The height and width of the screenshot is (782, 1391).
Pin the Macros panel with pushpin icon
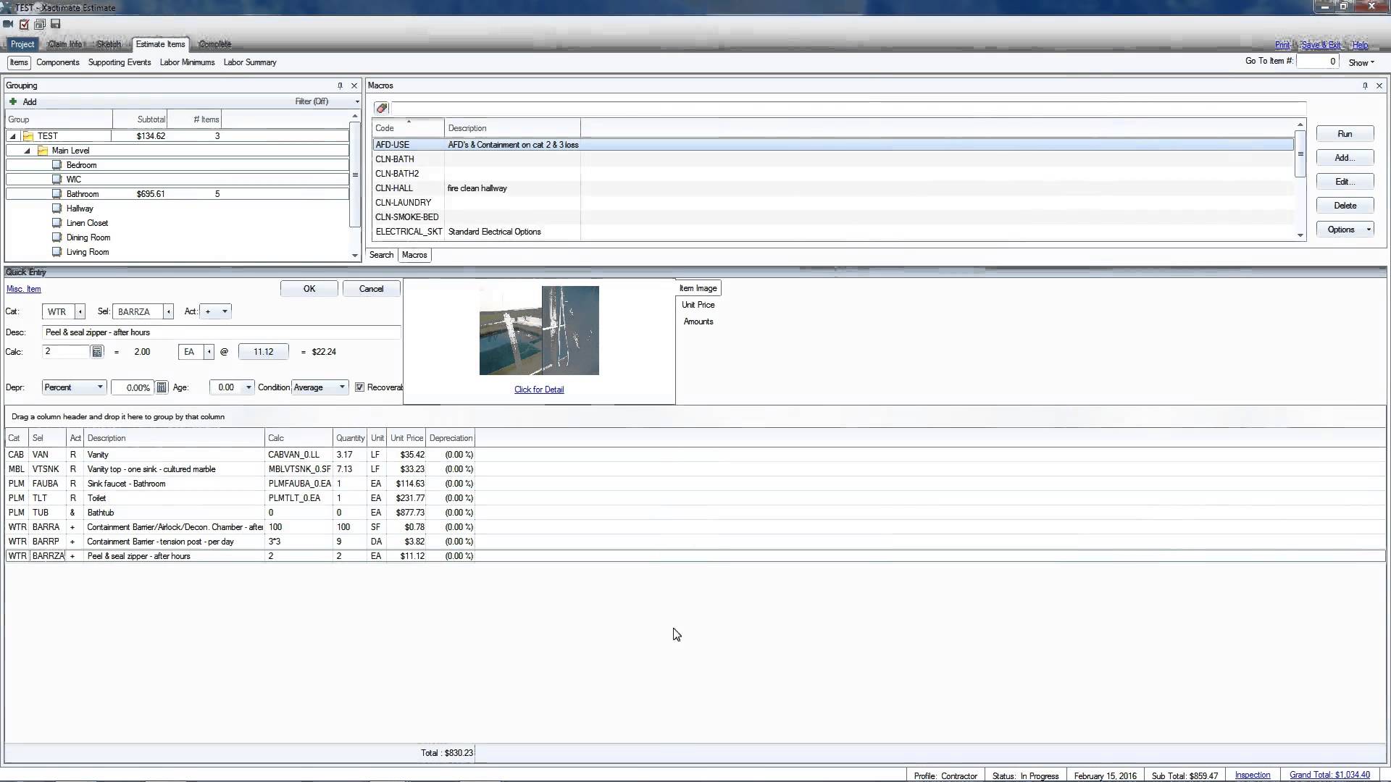click(x=1365, y=85)
